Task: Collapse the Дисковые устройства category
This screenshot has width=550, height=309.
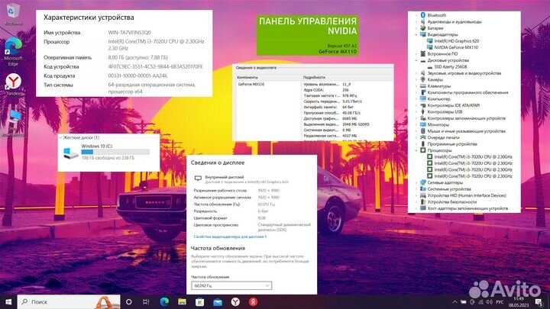Action: pos(416,60)
